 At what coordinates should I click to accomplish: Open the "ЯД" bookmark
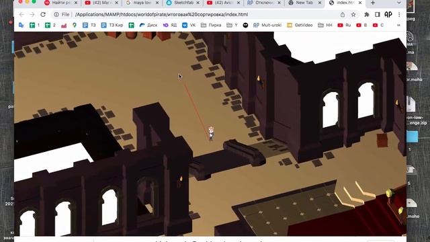click(x=170, y=26)
